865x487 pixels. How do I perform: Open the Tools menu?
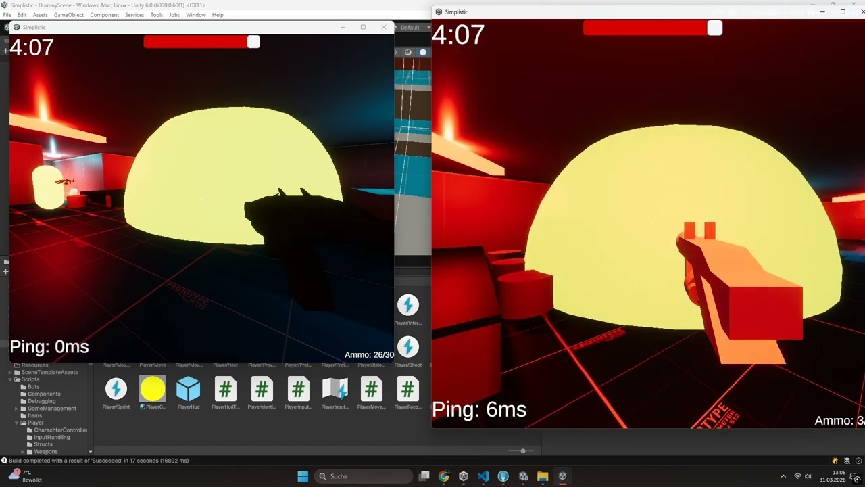pyautogui.click(x=157, y=15)
